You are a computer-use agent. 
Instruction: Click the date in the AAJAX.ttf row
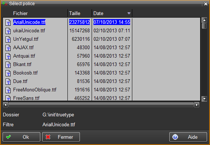click(112, 47)
